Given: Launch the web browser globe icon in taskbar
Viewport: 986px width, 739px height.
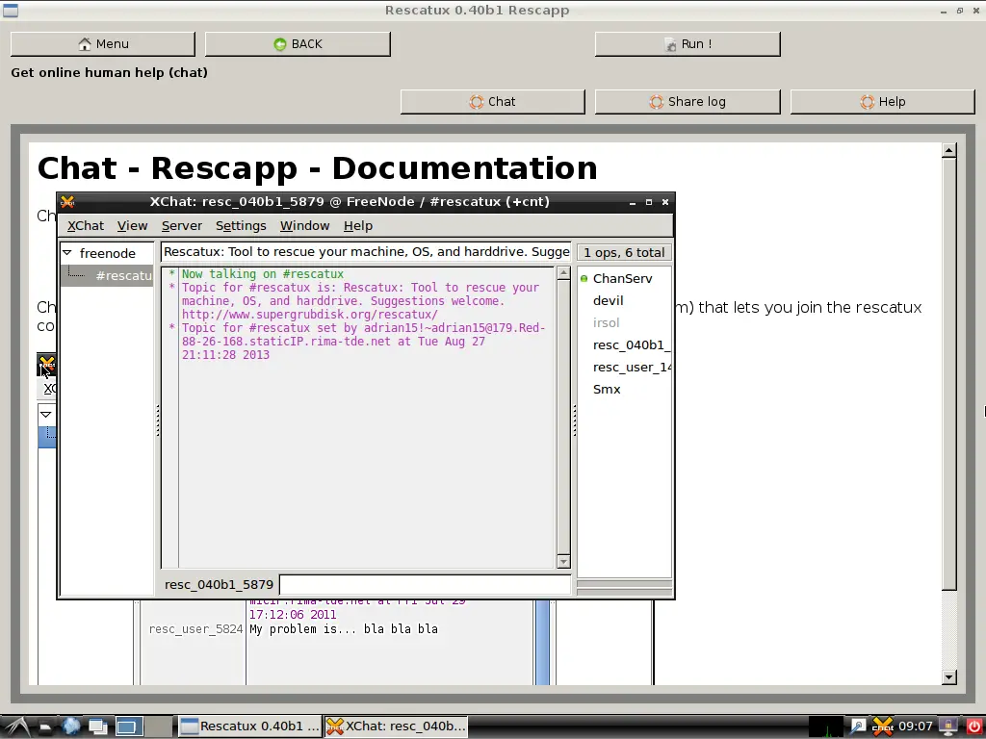Looking at the screenshot, I should coord(71,726).
